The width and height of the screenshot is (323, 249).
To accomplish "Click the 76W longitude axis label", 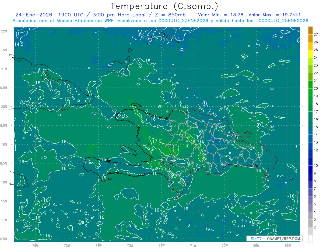I will 35,246.
